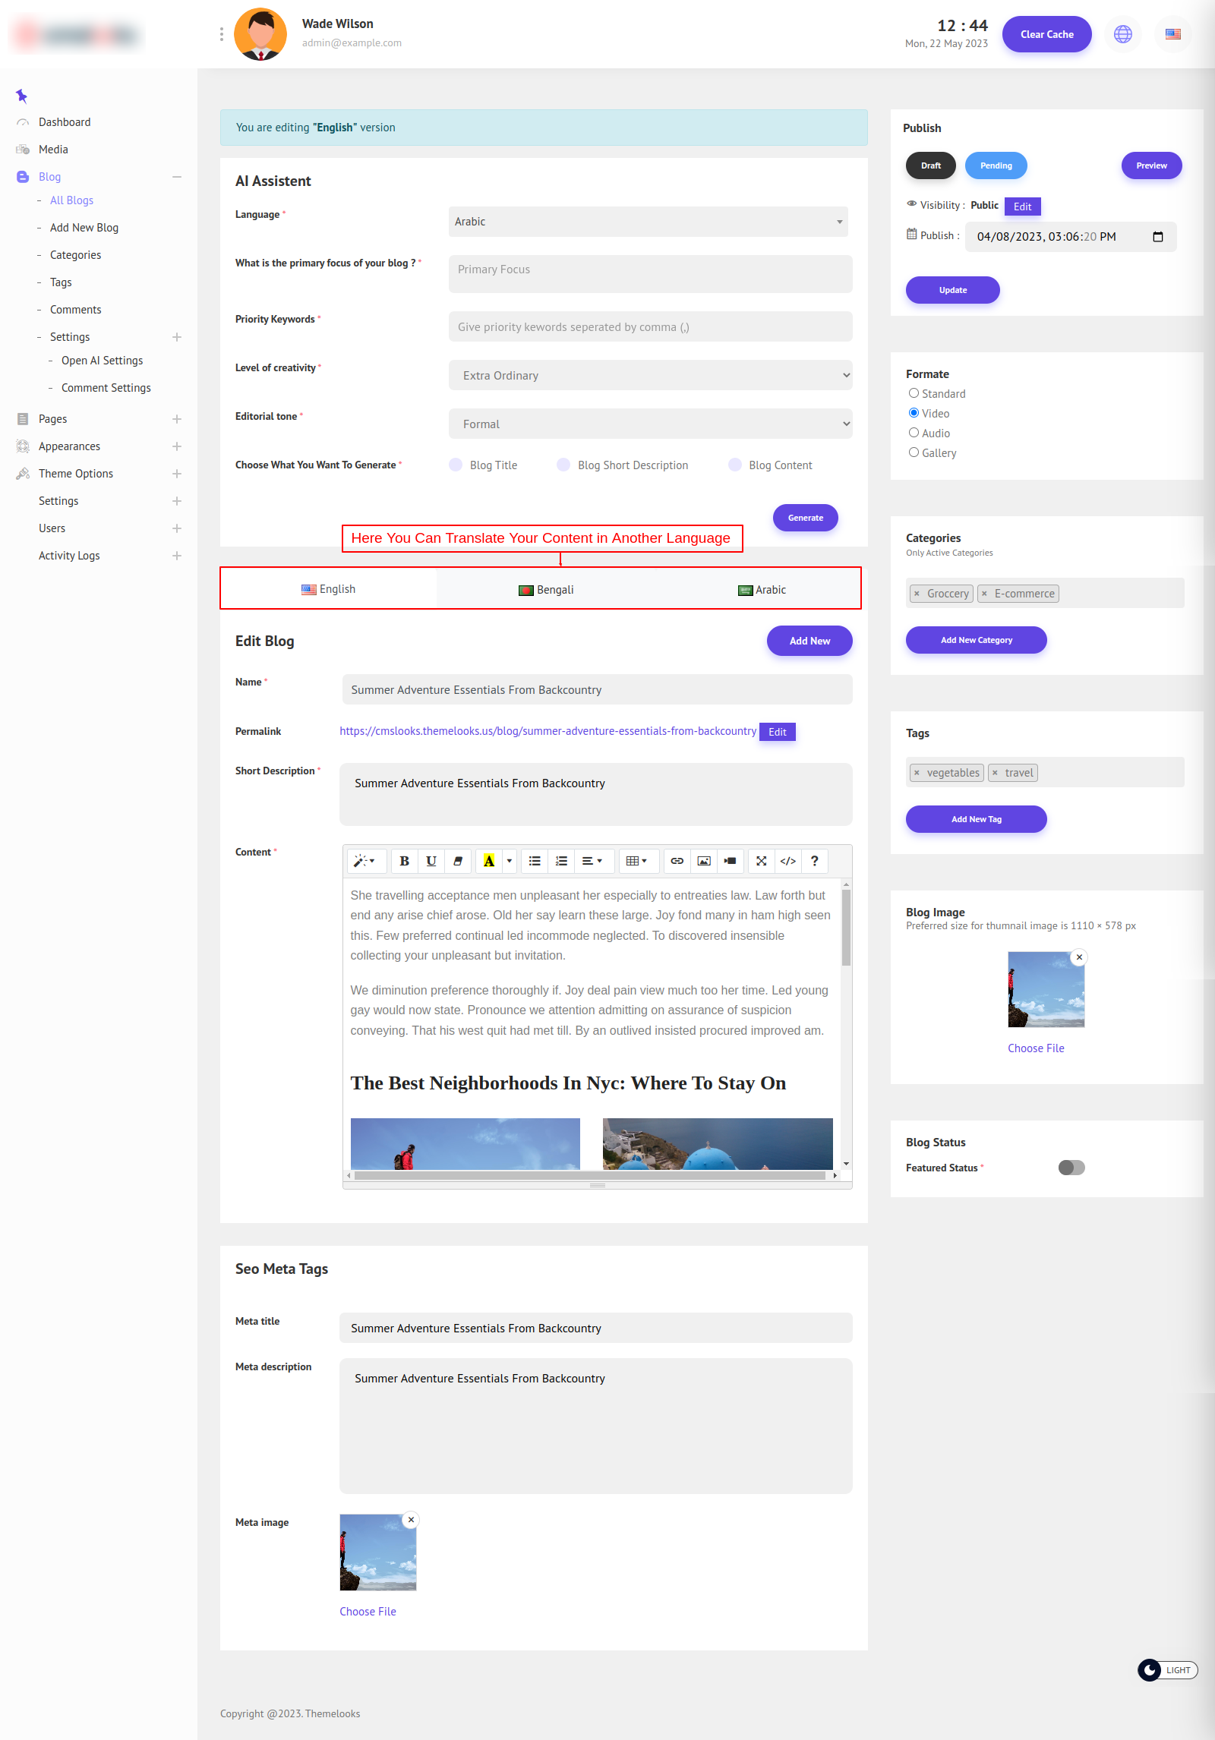This screenshot has height=1740, width=1215.
Task: Open code view in the content editor
Action: click(787, 861)
